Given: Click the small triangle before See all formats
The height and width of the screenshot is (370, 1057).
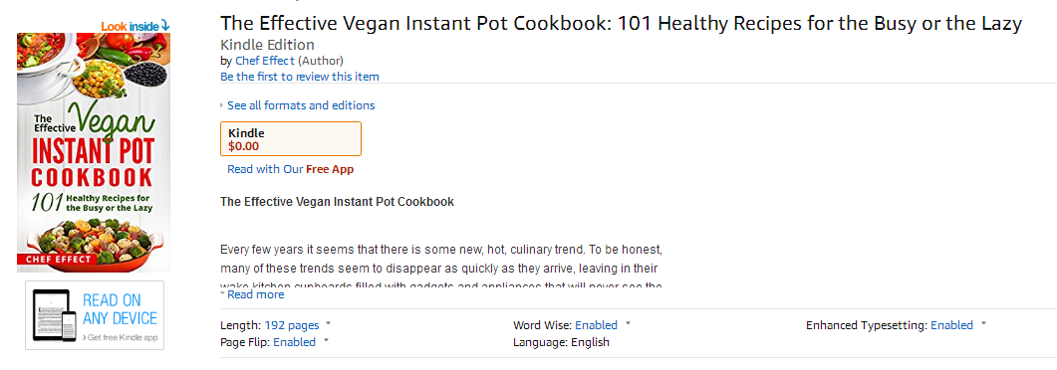Looking at the screenshot, I should 222,105.
